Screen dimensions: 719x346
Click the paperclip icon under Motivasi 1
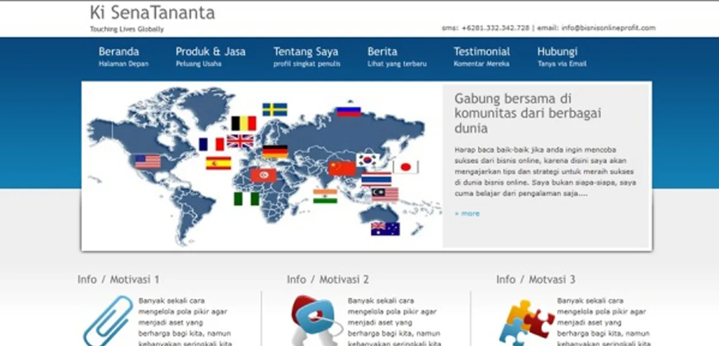[x=108, y=320]
